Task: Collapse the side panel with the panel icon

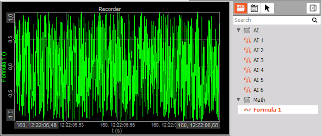Action: (x=313, y=8)
